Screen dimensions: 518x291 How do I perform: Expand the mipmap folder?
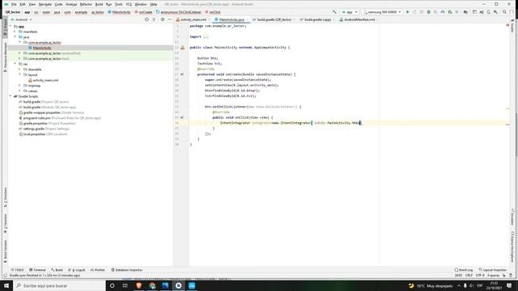pos(19,86)
